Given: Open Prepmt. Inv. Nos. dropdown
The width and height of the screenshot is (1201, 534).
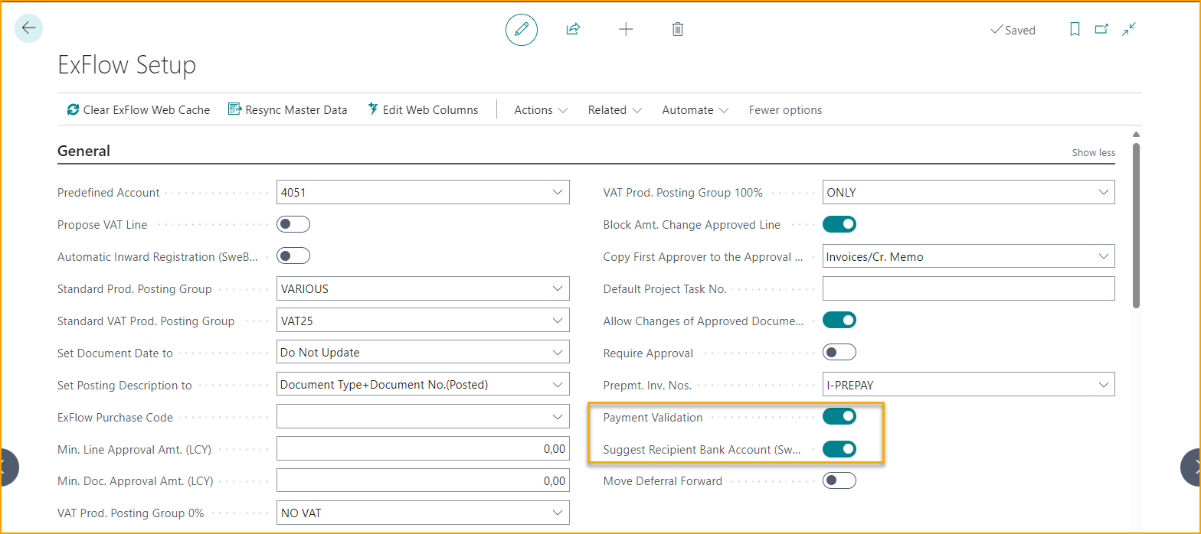Looking at the screenshot, I should (1104, 385).
